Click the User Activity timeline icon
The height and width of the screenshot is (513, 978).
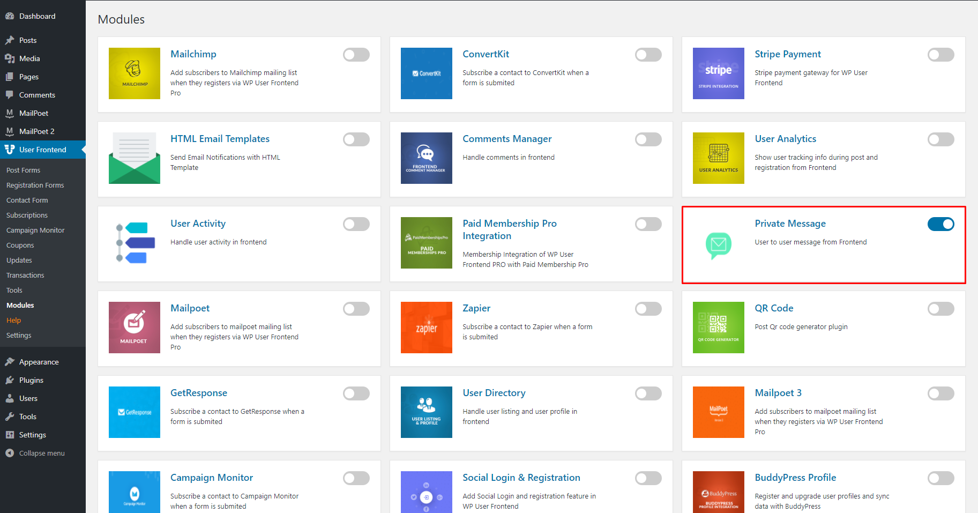click(135, 243)
